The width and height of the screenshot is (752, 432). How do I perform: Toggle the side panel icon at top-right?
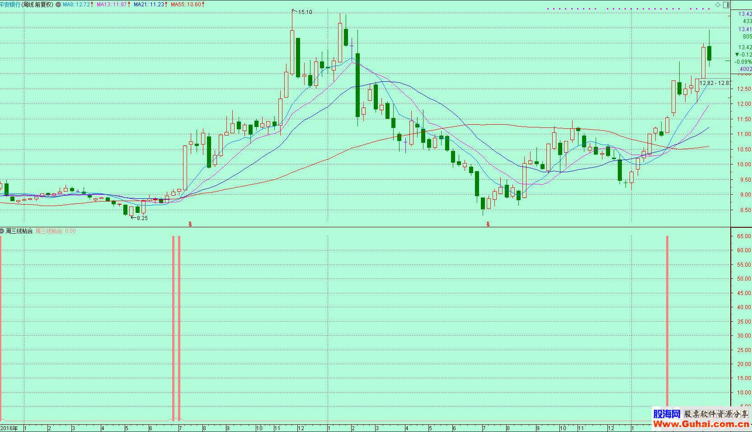tap(726, 5)
